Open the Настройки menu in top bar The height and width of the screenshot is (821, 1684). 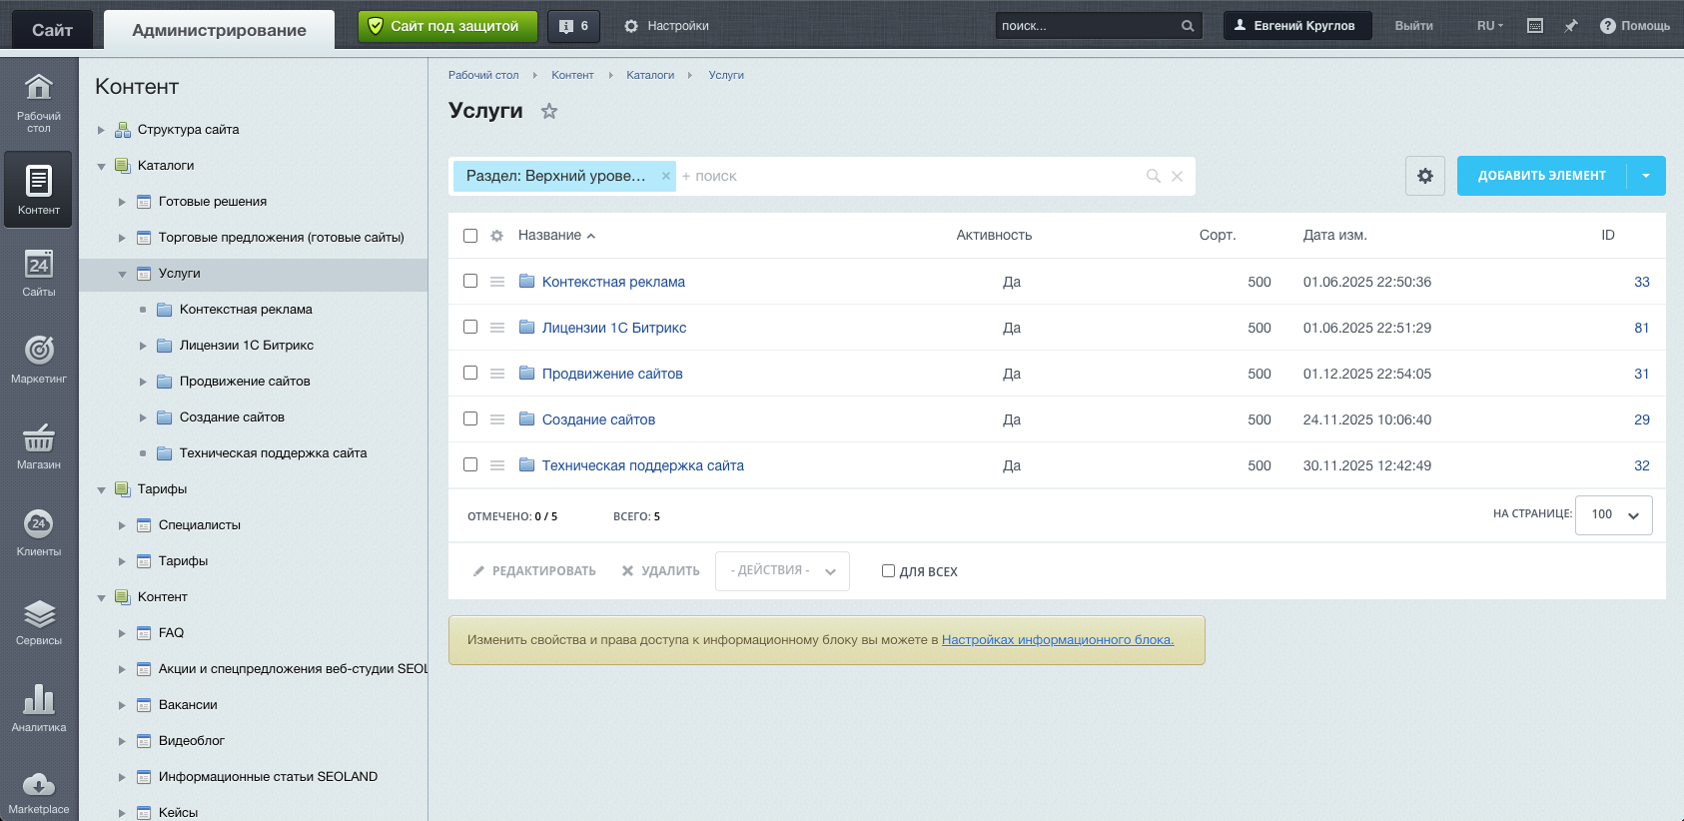(x=666, y=26)
